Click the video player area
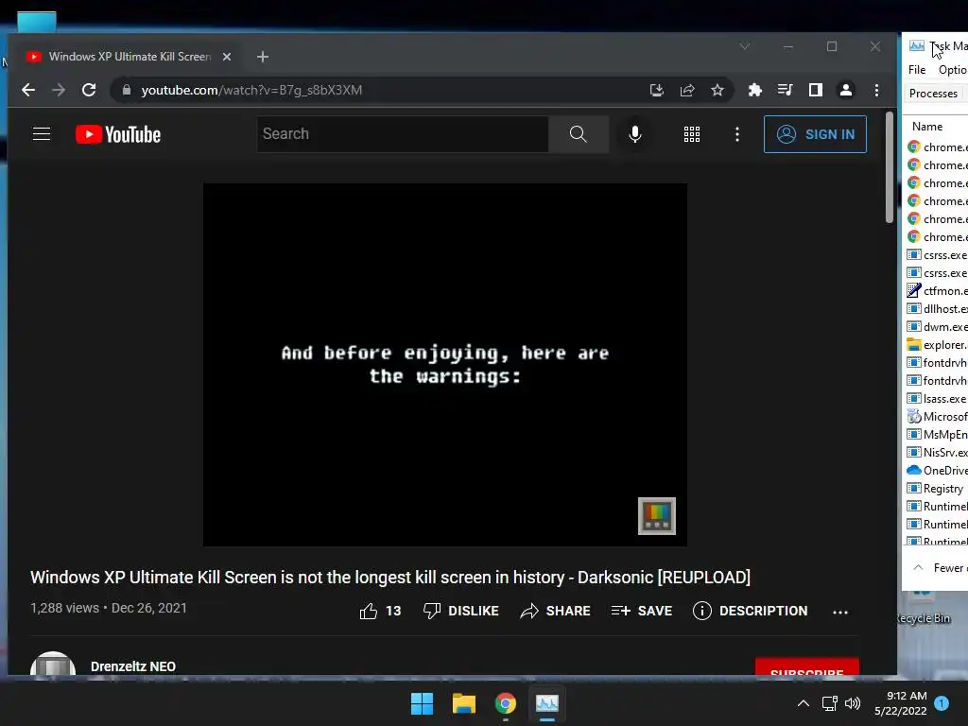This screenshot has height=726, width=968. [x=445, y=364]
